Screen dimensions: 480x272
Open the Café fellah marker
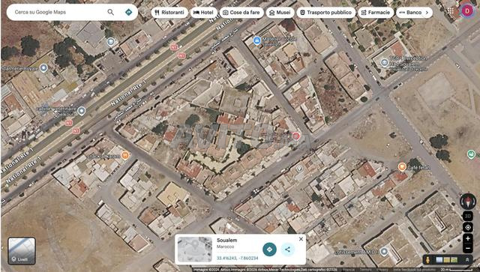coord(402,167)
